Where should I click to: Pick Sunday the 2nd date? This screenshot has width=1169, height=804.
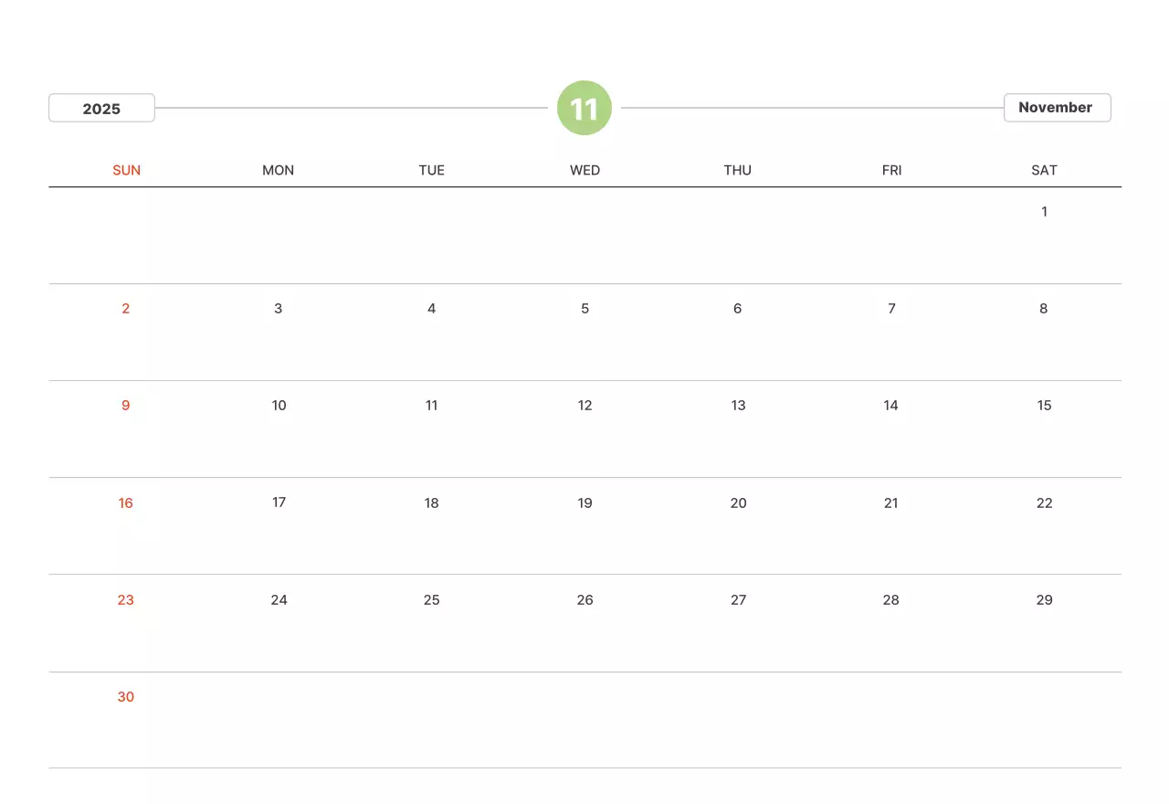click(x=126, y=309)
